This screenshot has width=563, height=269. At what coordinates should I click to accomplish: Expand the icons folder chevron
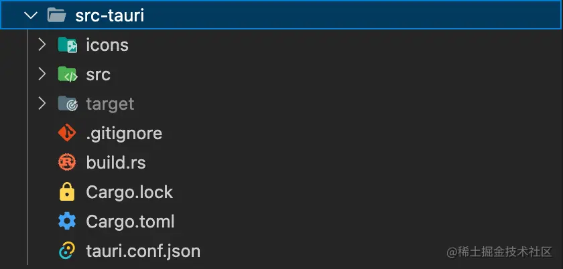click(x=42, y=45)
